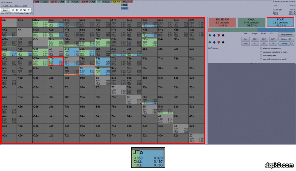The height and width of the screenshot is (171, 296).
Task: Select the club suit icon in the bottom row
Action: click(x=210, y=42)
